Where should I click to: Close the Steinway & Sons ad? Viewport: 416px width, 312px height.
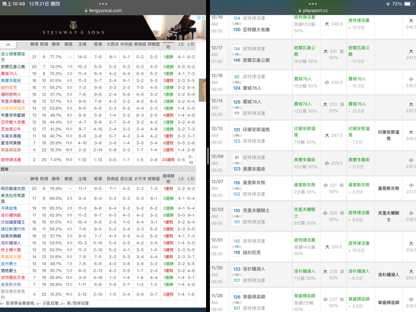(x=203, y=17)
